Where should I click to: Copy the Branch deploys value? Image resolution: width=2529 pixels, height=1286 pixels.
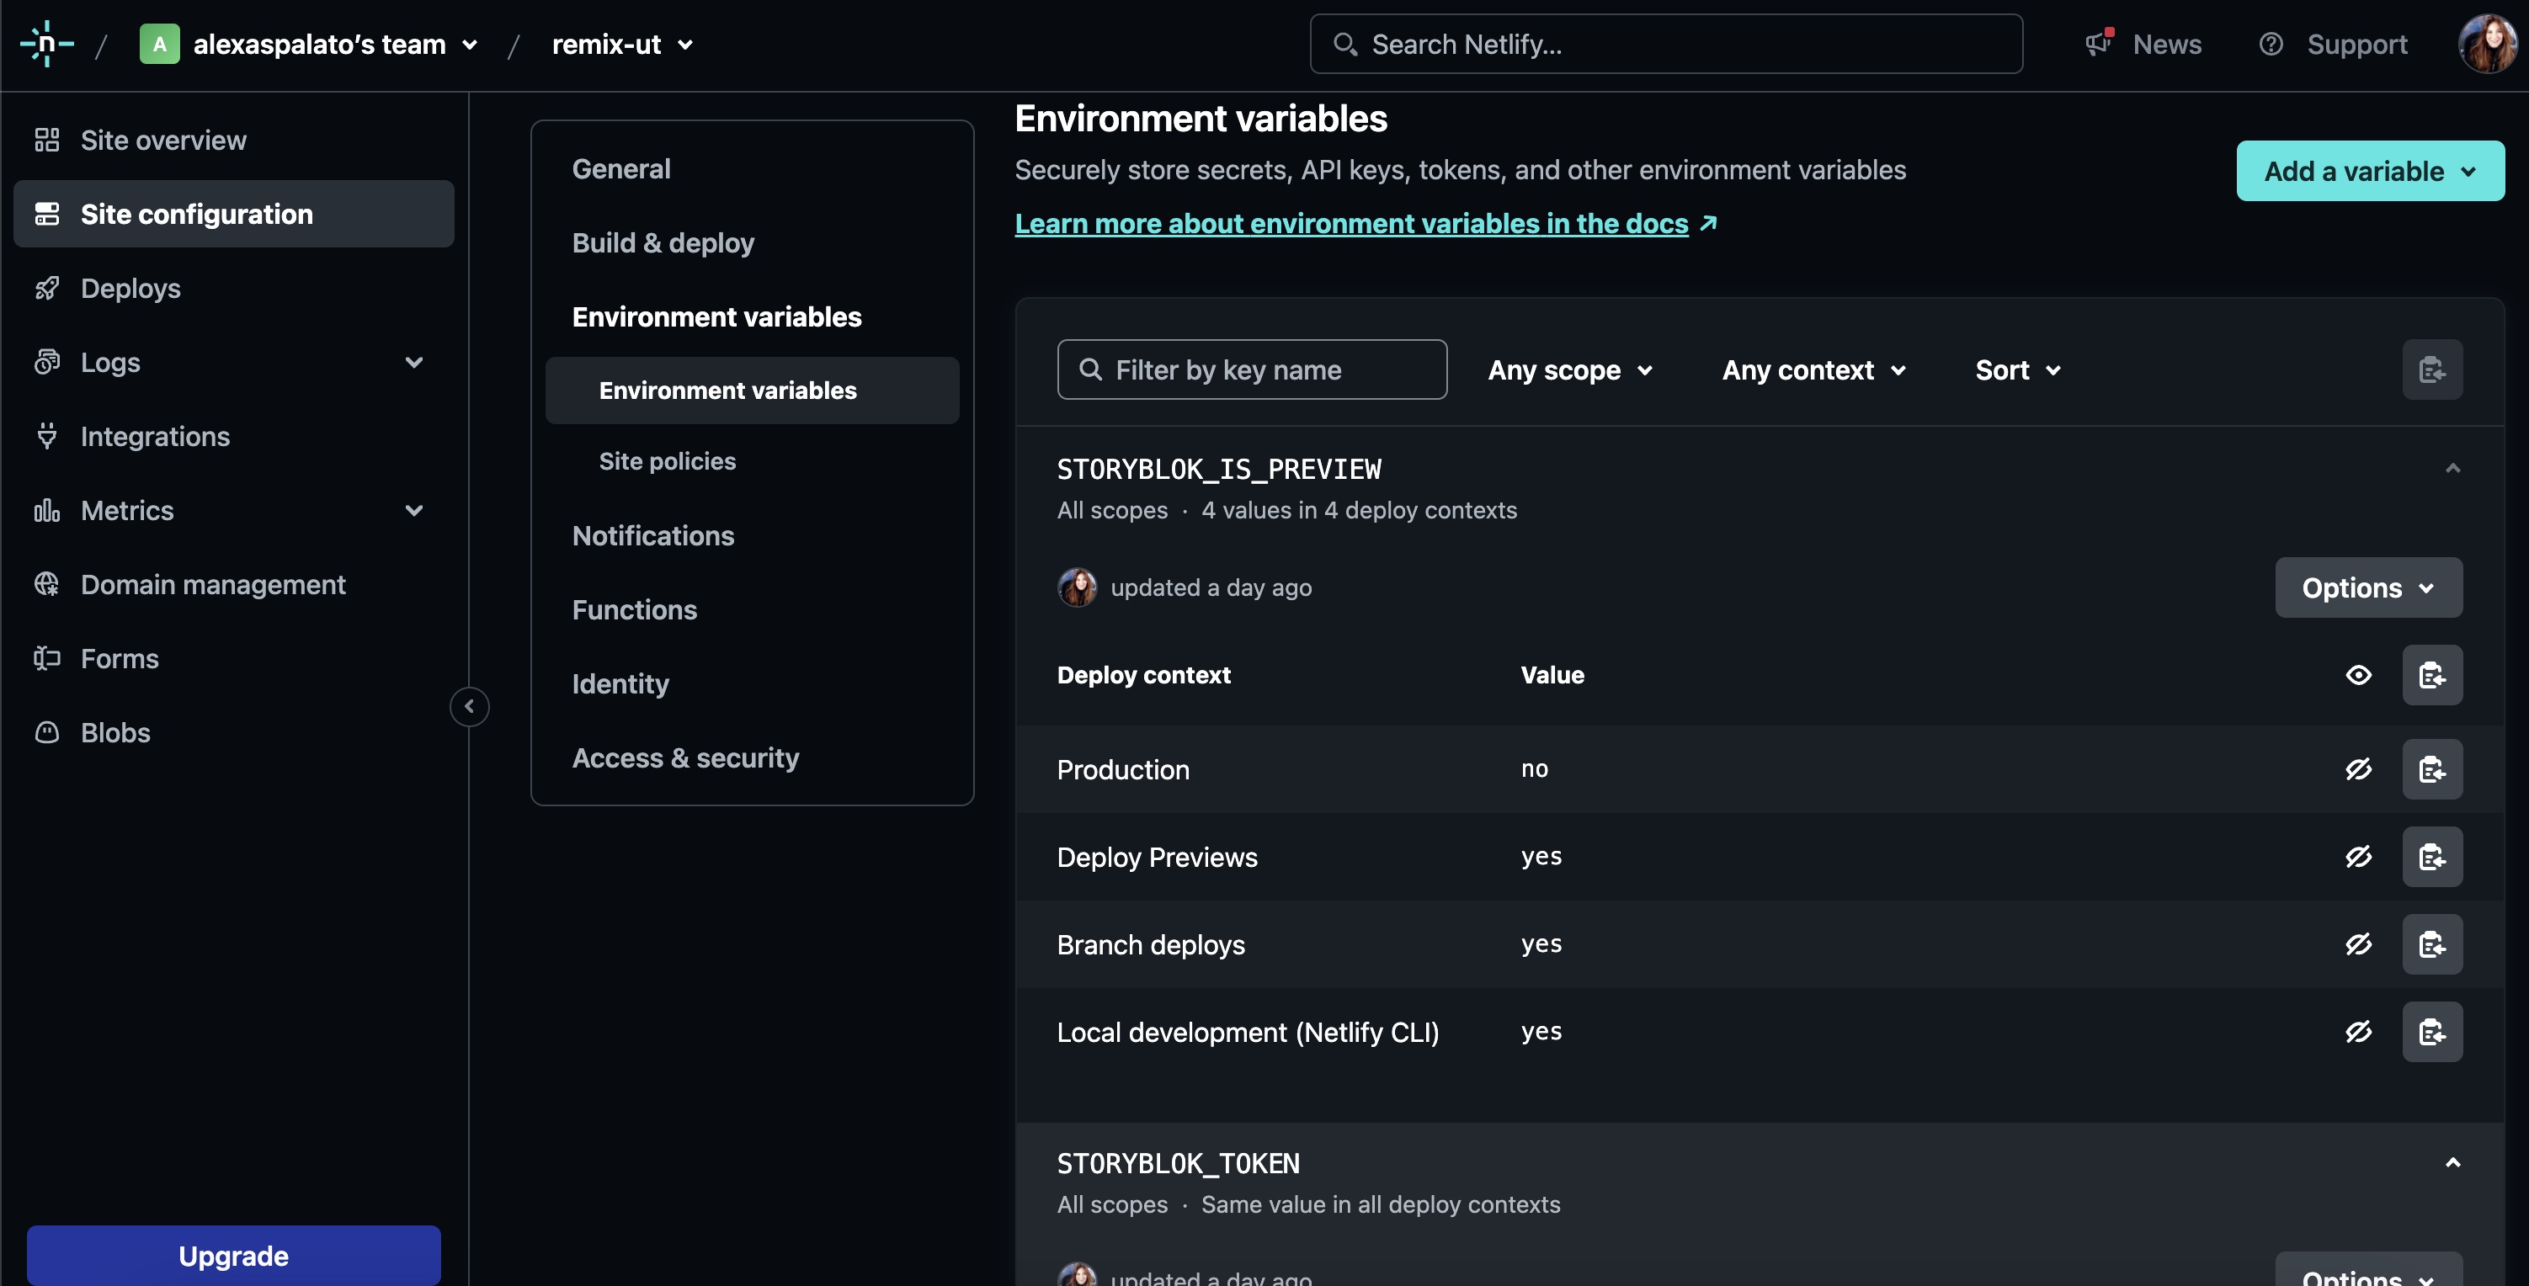tap(2432, 944)
